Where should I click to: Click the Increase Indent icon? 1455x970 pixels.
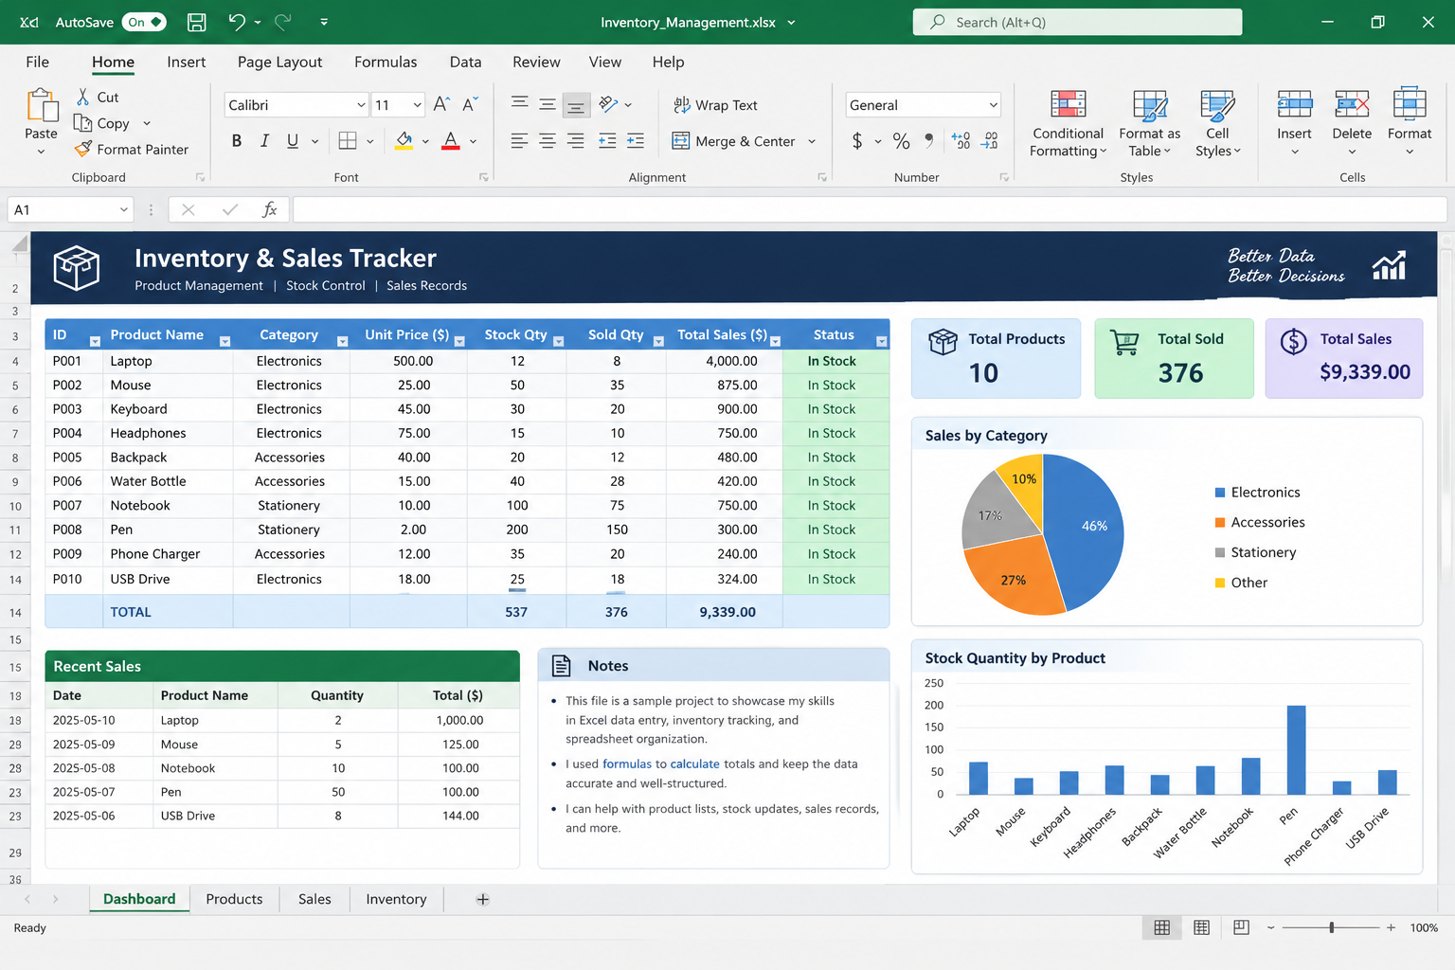tap(636, 141)
